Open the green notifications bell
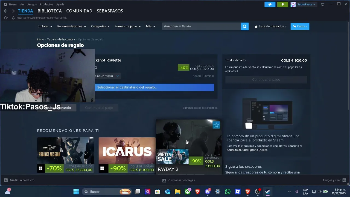Image resolution: width=350 pixels, height=197 pixels. [x=282, y=4]
